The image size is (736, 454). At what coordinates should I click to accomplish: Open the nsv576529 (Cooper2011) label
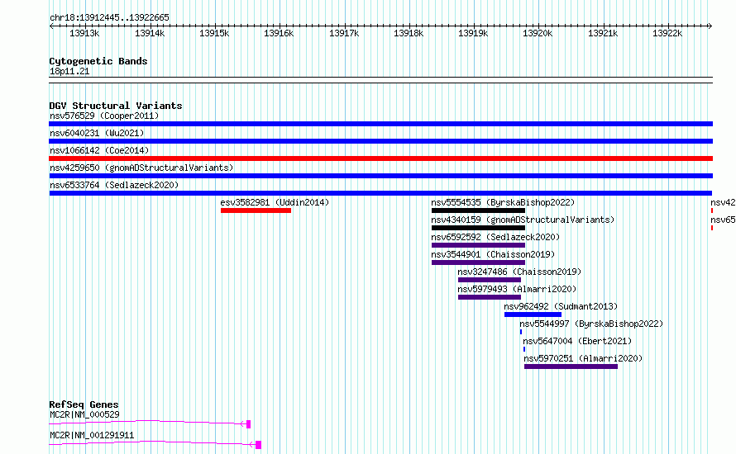point(104,116)
